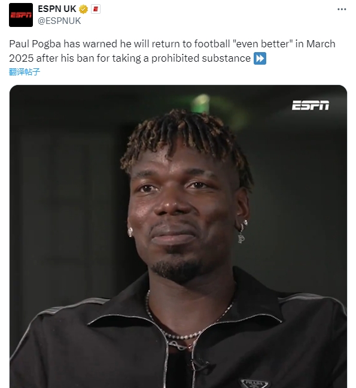This screenshot has width=356, height=388.
Task: Click the gold verified badge
Action: (x=83, y=10)
